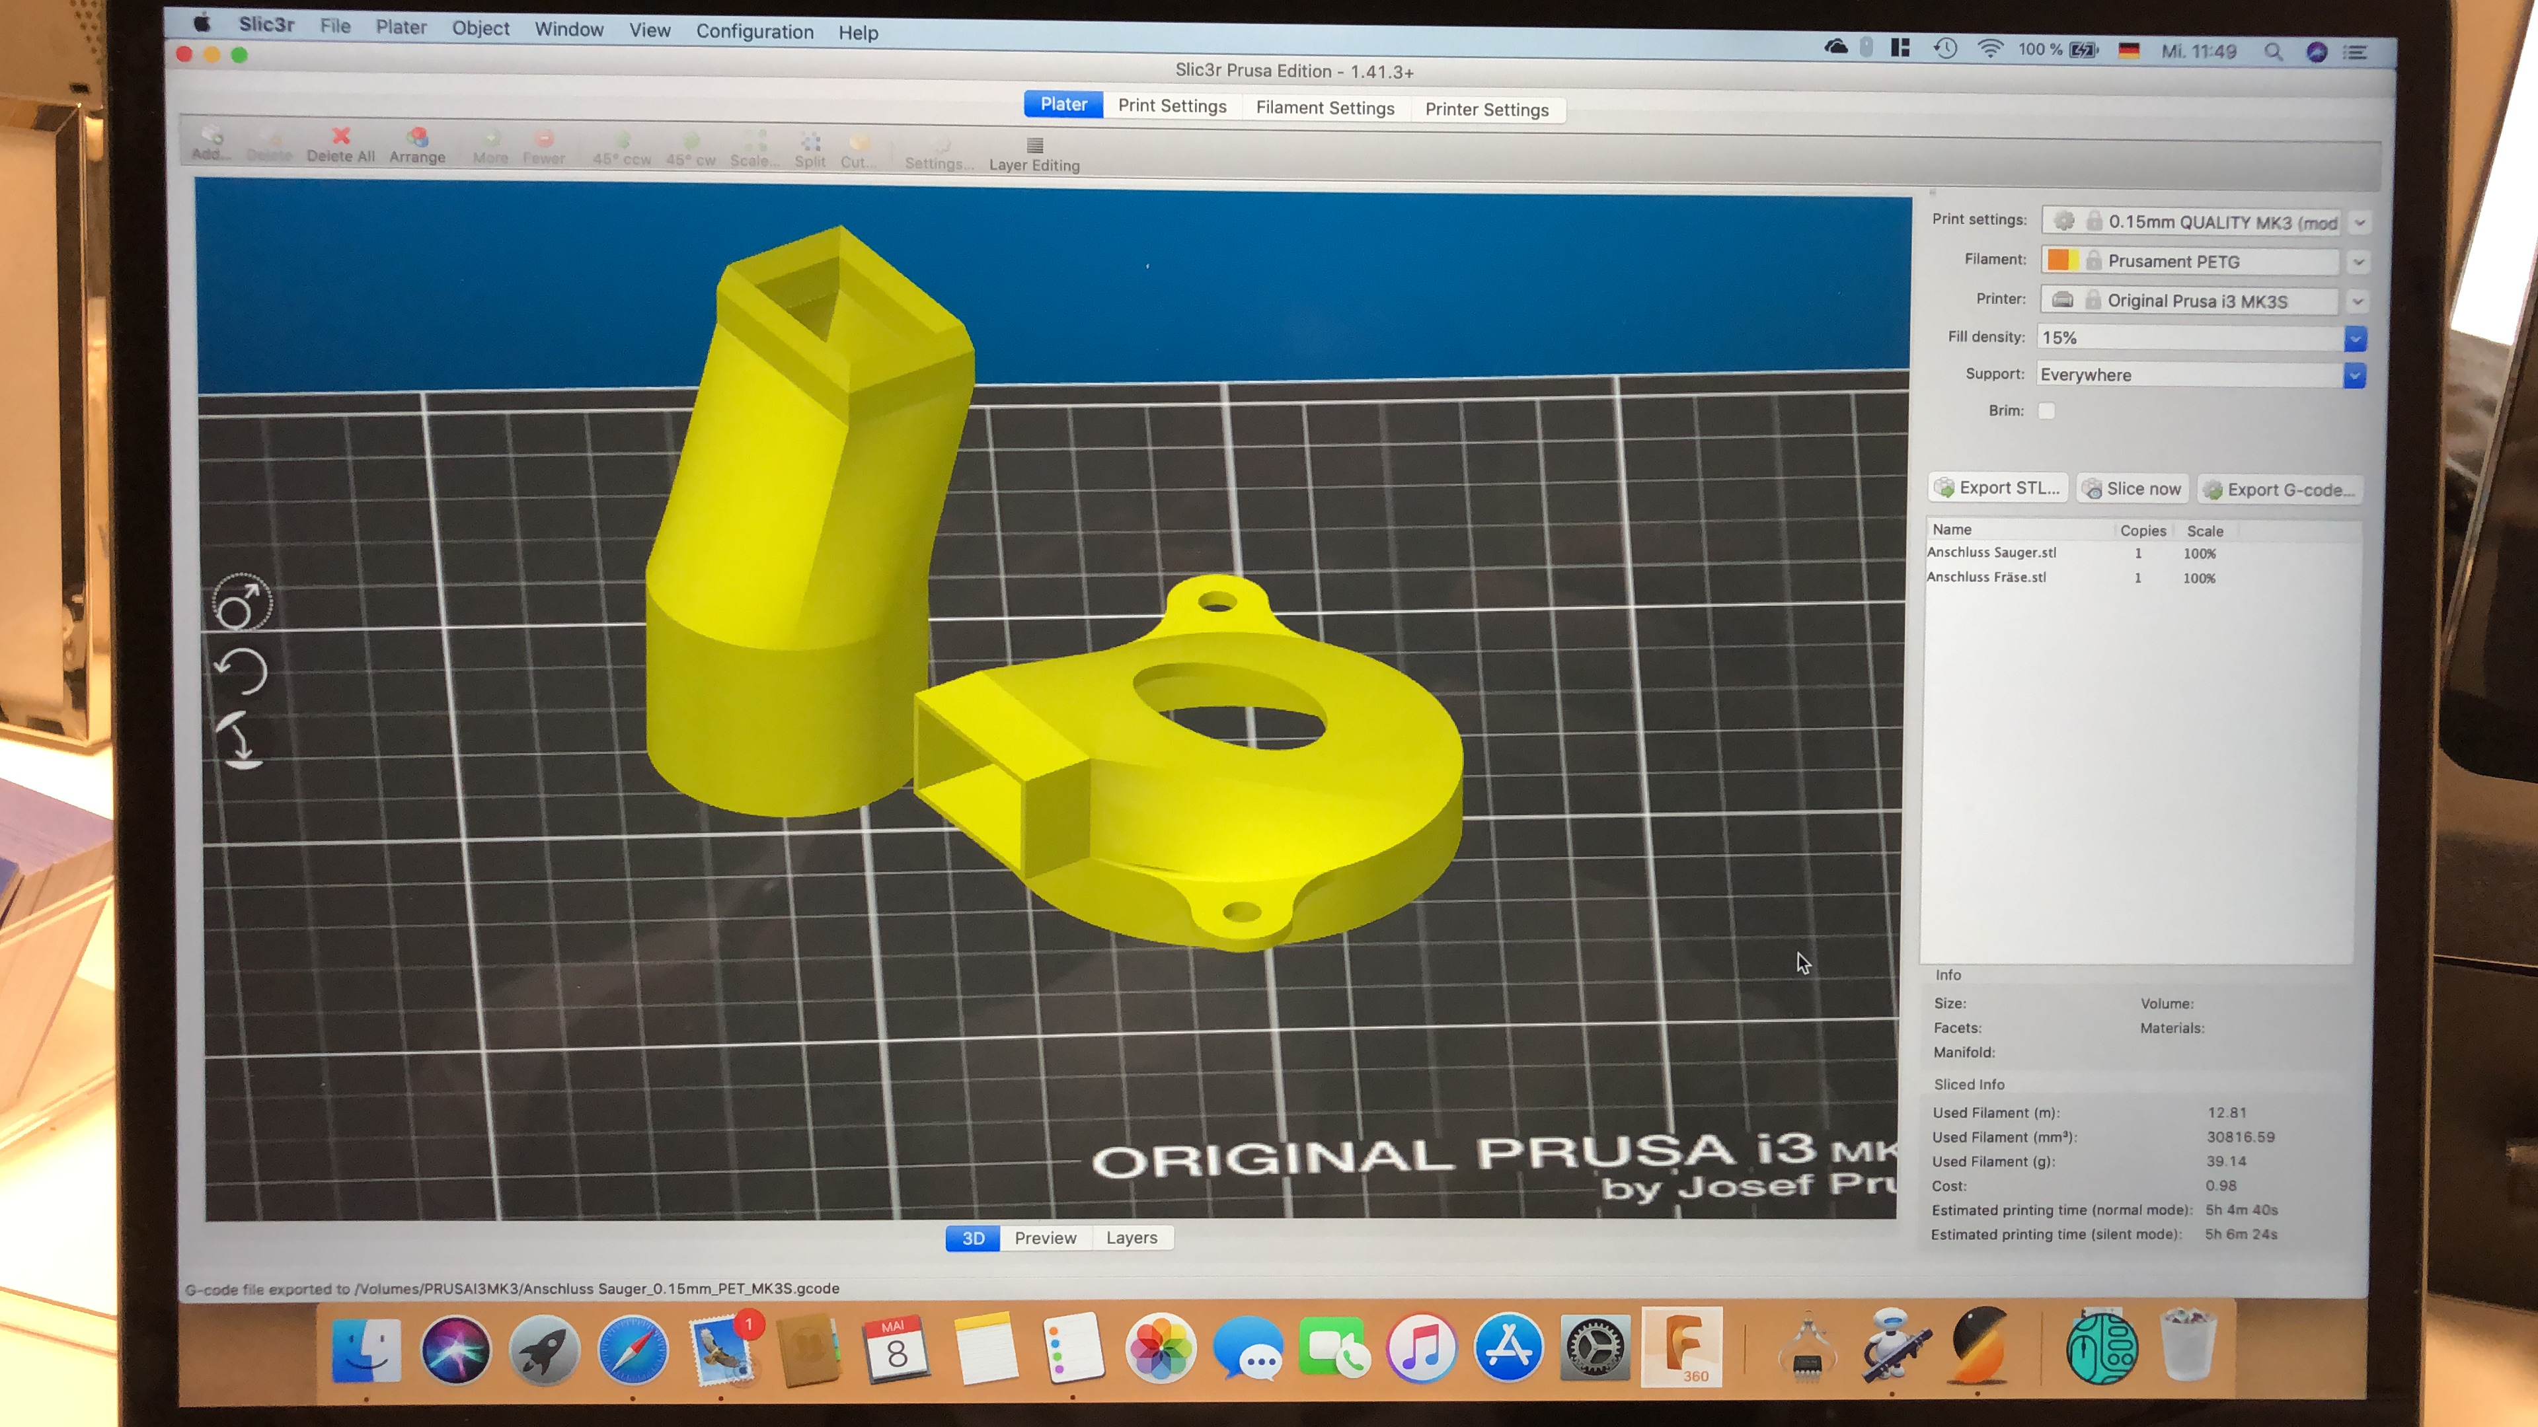Rotate object 45° counter-clockwise
The image size is (2538, 1427).
pyautogui.click(x=622, y=149)
